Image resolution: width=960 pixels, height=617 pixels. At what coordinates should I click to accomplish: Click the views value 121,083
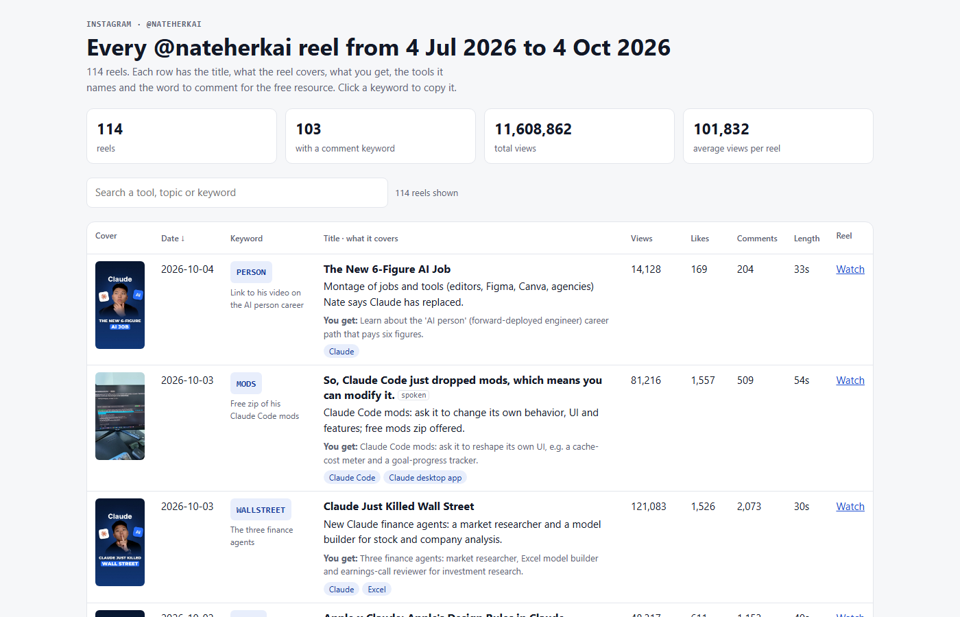(649, 507)
